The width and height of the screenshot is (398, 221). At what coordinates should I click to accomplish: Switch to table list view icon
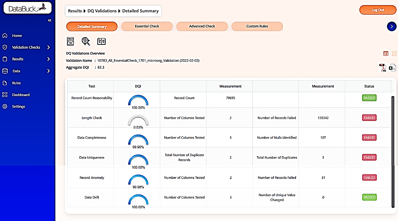[386, 54]
